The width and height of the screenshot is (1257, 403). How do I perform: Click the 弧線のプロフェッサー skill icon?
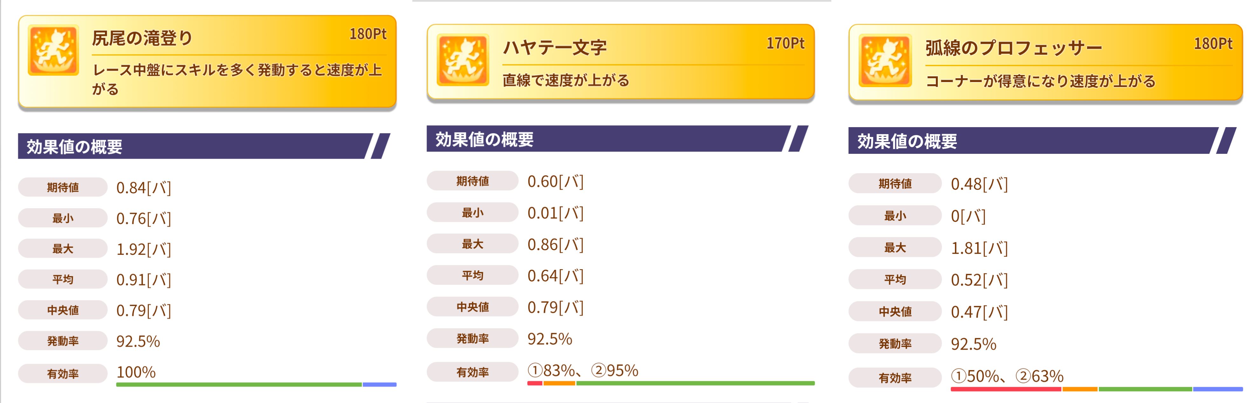885,60
